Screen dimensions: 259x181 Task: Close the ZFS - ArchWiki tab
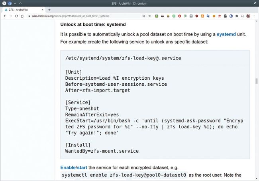(x=42, y=10)
